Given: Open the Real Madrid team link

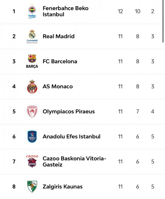Looking at the screenshot, I should pyautogui.click(x=58, y=36).
